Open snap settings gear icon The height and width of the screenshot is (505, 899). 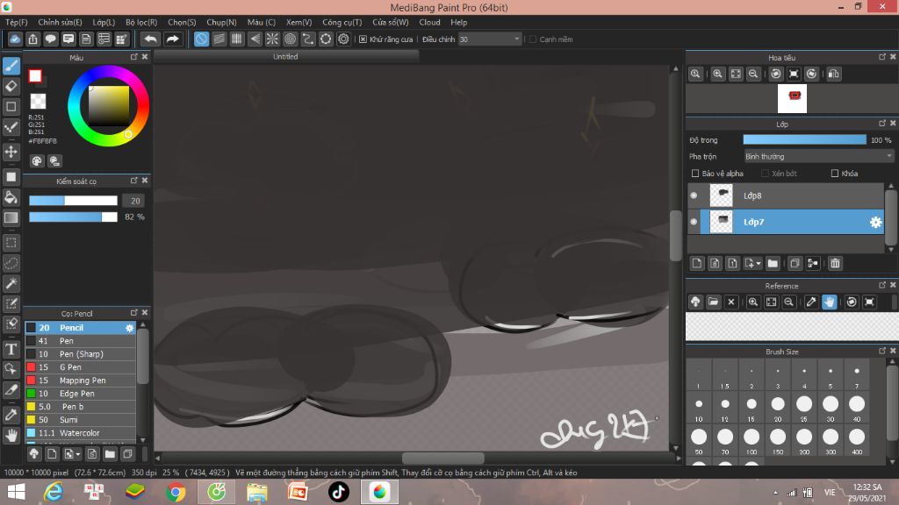[343, 39]
